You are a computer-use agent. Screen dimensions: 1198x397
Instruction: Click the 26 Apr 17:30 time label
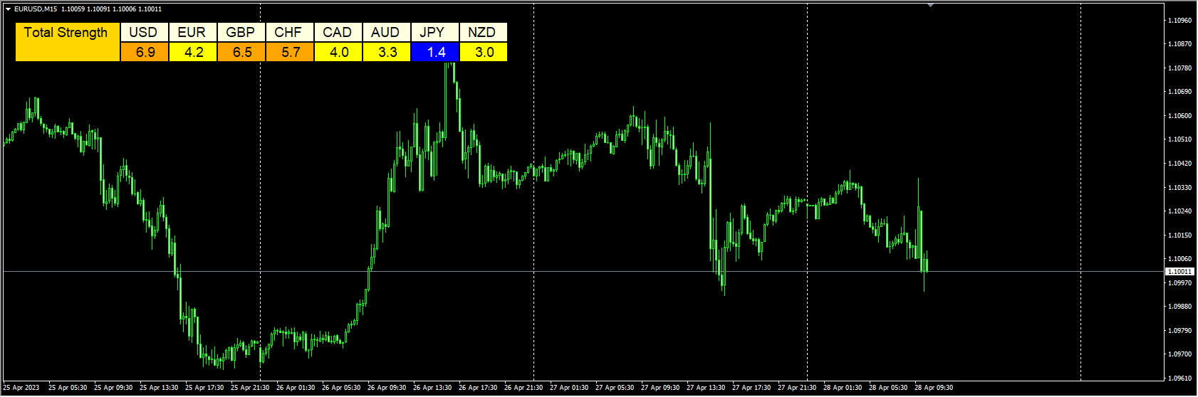pos(478,388)
